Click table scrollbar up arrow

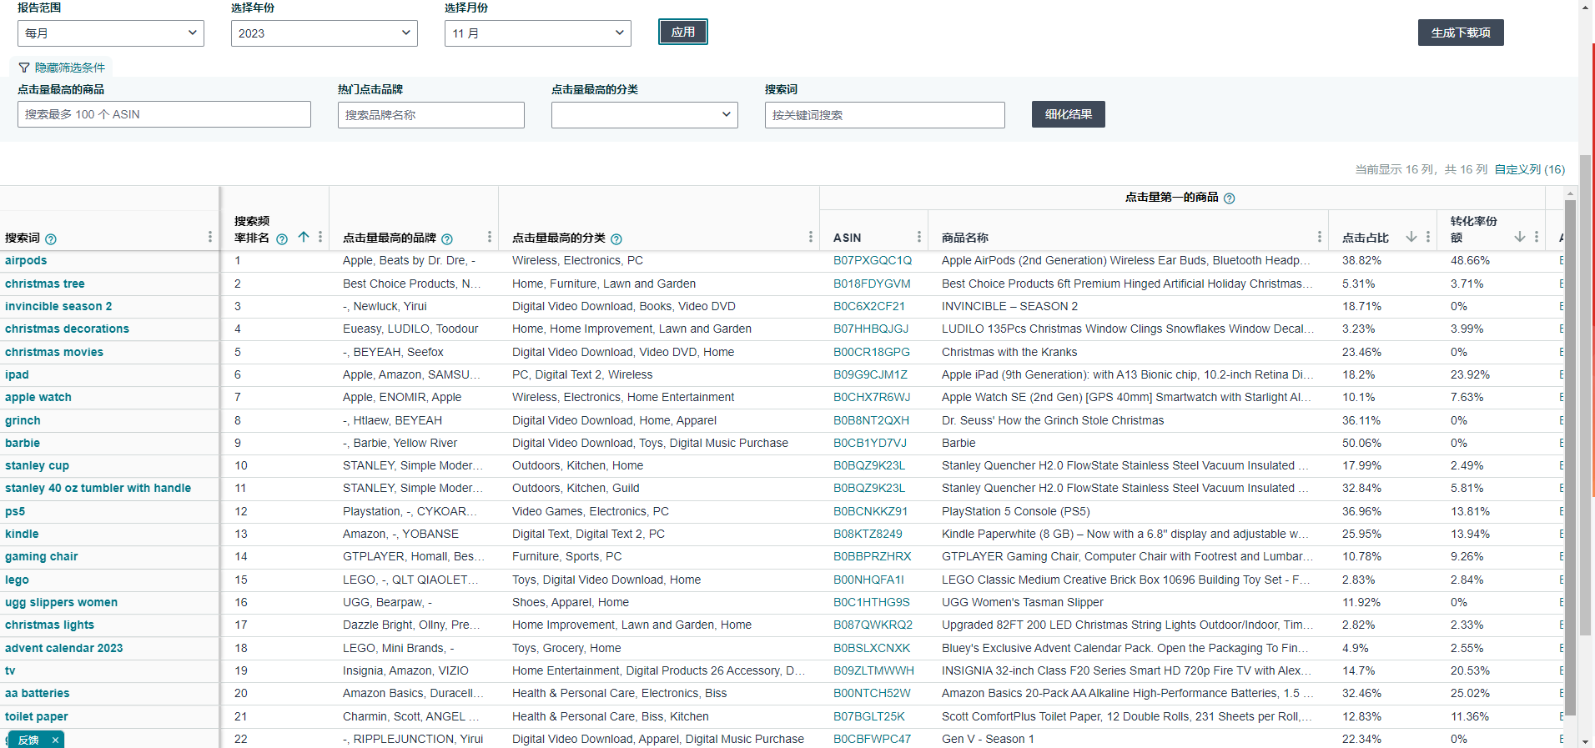pos(1571,193)
